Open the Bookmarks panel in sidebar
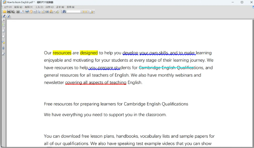Screen dimensions: 254x148 3,25
